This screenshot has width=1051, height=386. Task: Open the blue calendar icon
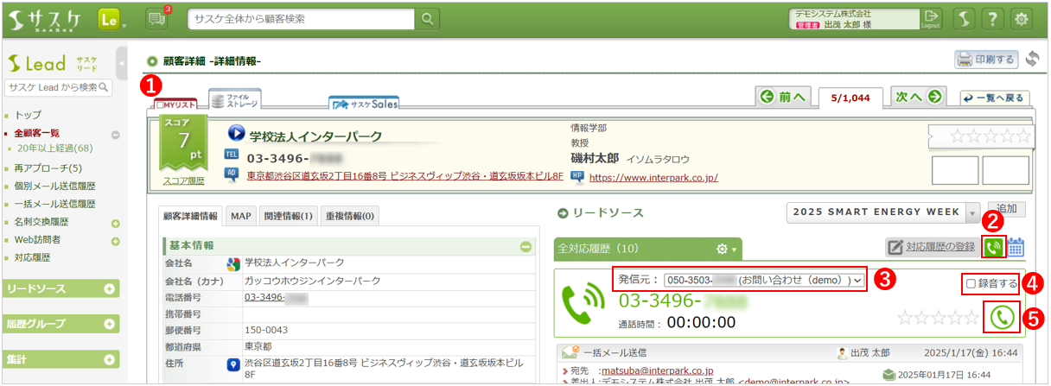(x=1016, y=248)
